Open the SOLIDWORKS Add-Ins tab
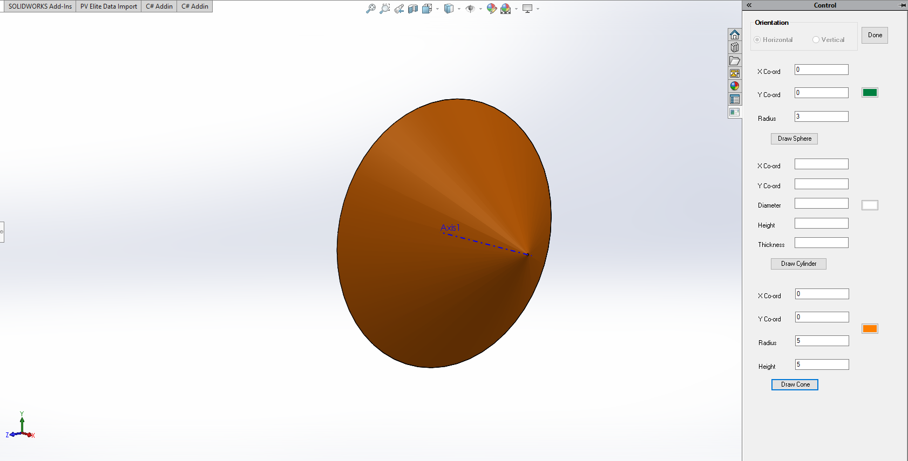 (40, 6)
